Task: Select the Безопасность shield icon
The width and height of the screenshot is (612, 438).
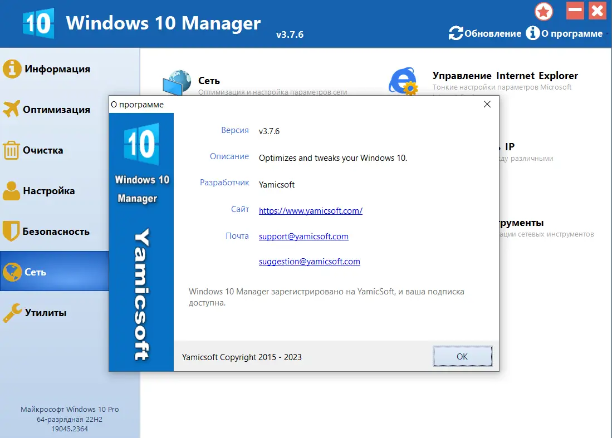Action: pos(12,231)
